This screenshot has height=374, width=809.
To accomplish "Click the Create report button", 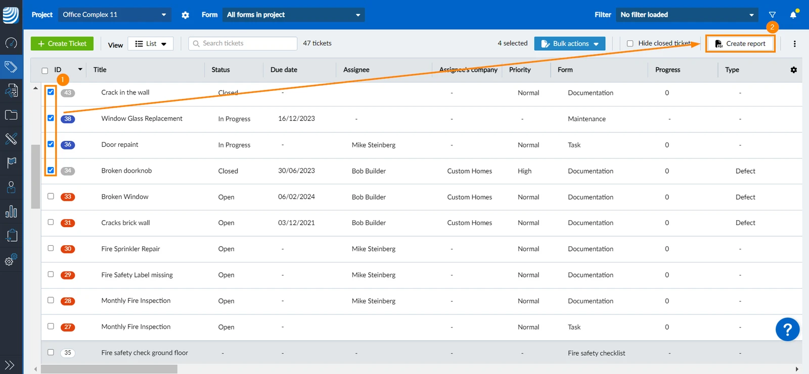I will pyautogui.click(x=740, y=43).
